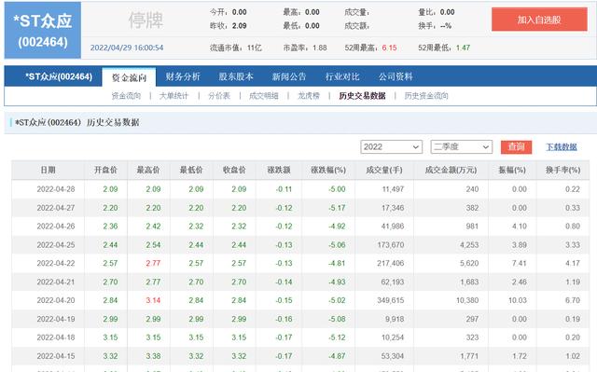Click the 市盈率 value 1.88
This screenshot has height=372, width=597.
click(x=320, y=48)
